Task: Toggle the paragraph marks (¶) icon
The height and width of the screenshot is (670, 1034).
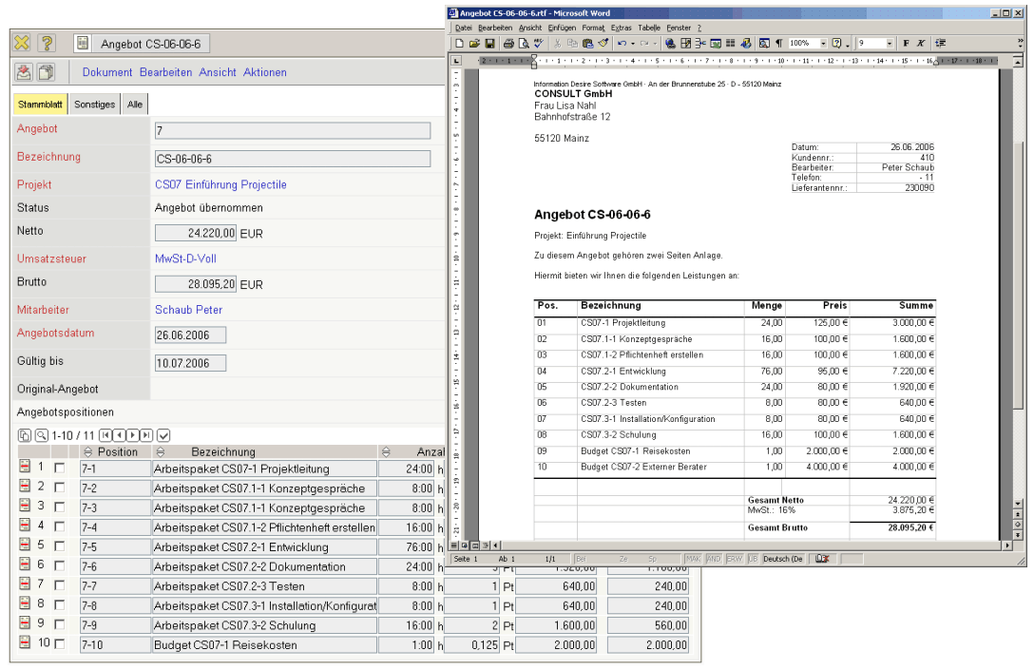Action: [x=778, y=44]
